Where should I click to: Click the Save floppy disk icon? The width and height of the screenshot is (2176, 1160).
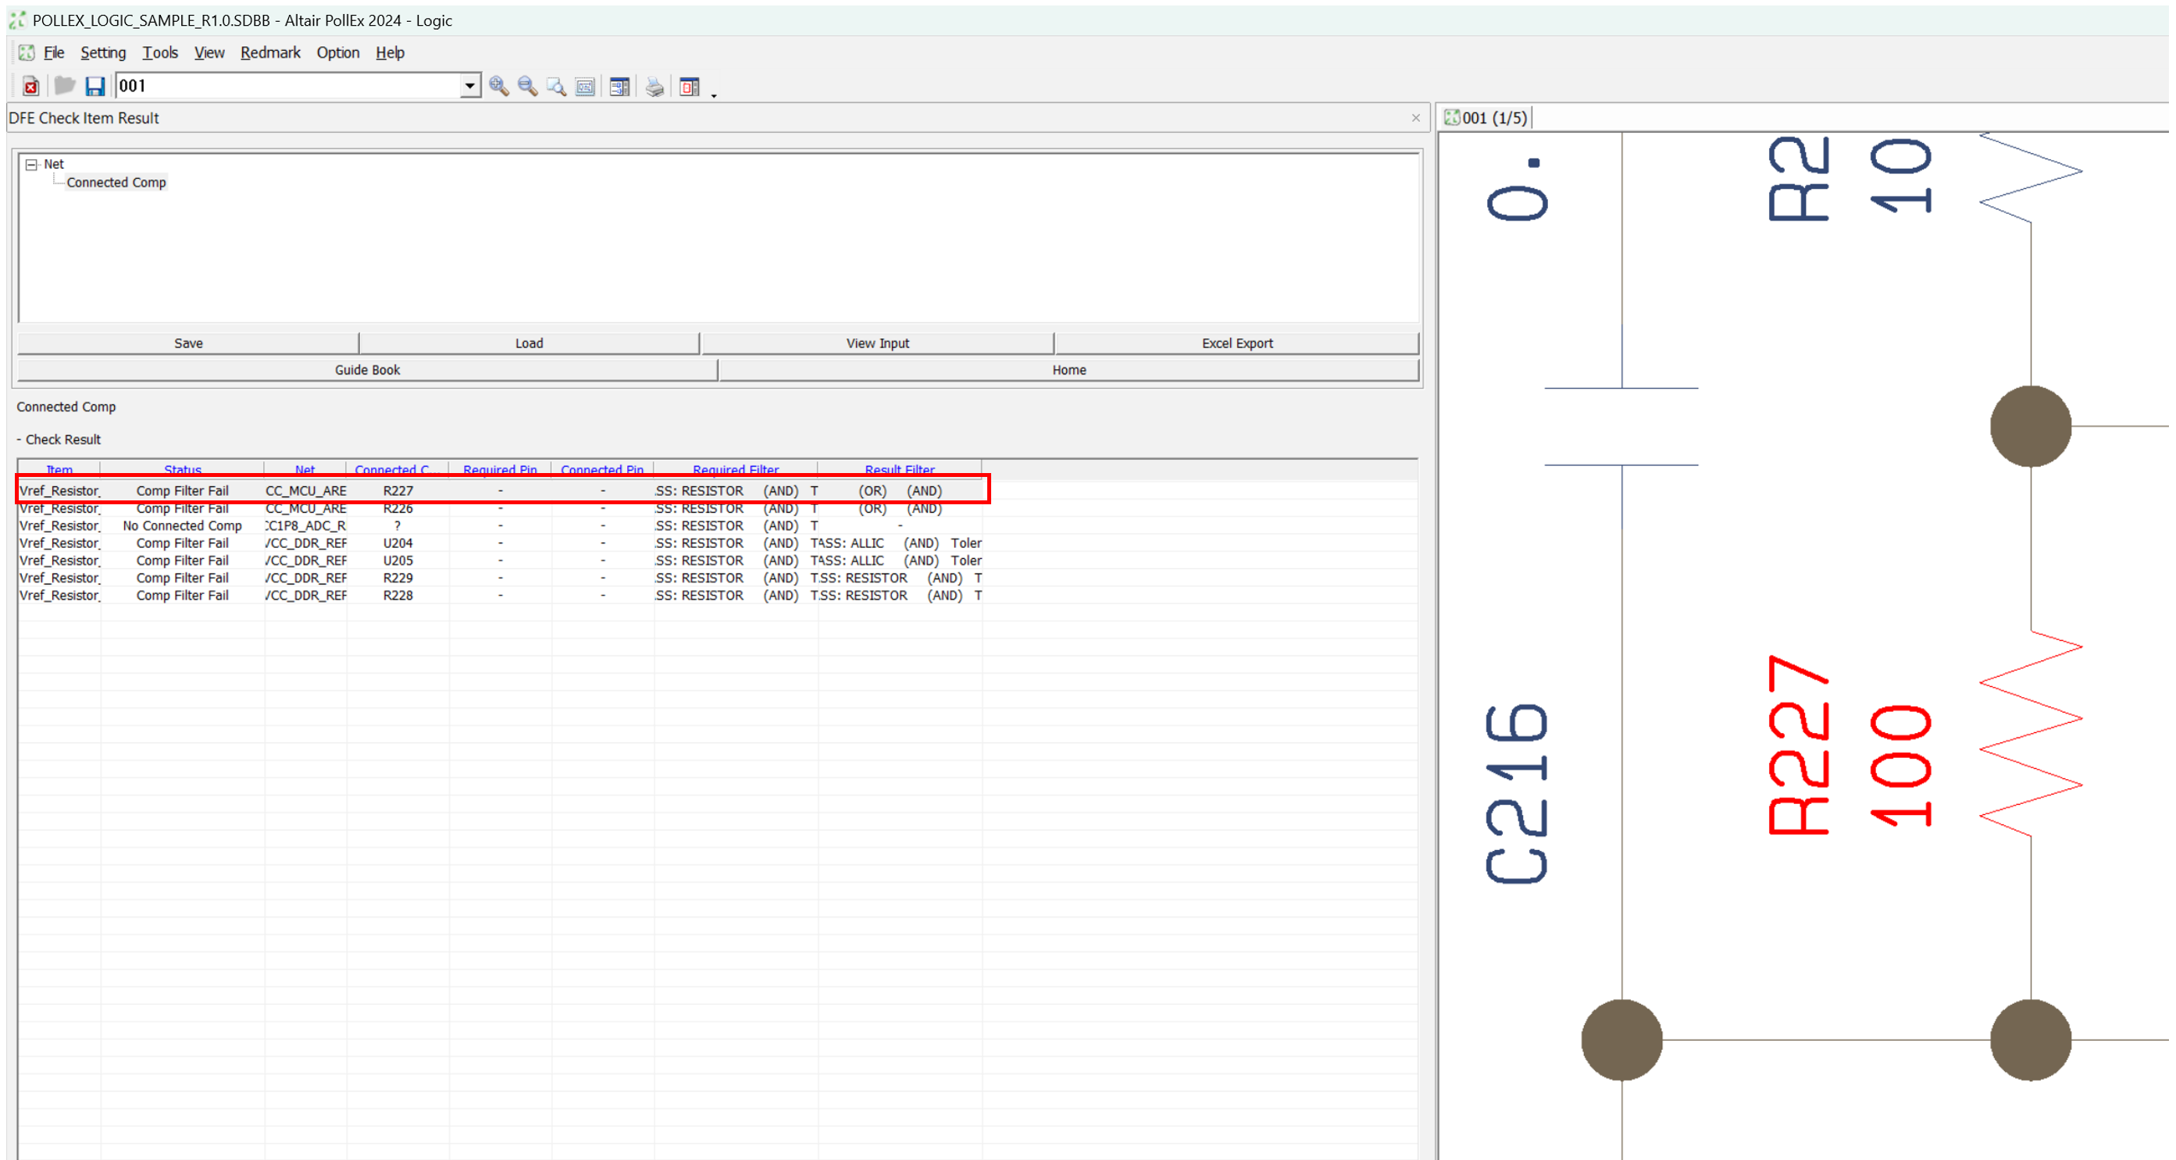coord(95,86)
